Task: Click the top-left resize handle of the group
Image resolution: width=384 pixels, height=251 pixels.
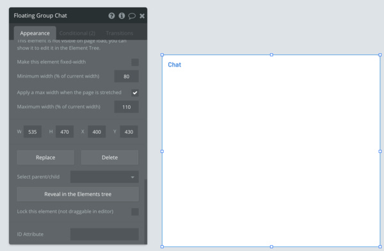Action: coord(162,55)
